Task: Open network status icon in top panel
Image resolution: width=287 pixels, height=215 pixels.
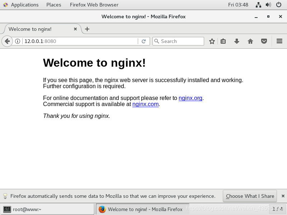Action: tap(258, 5)
